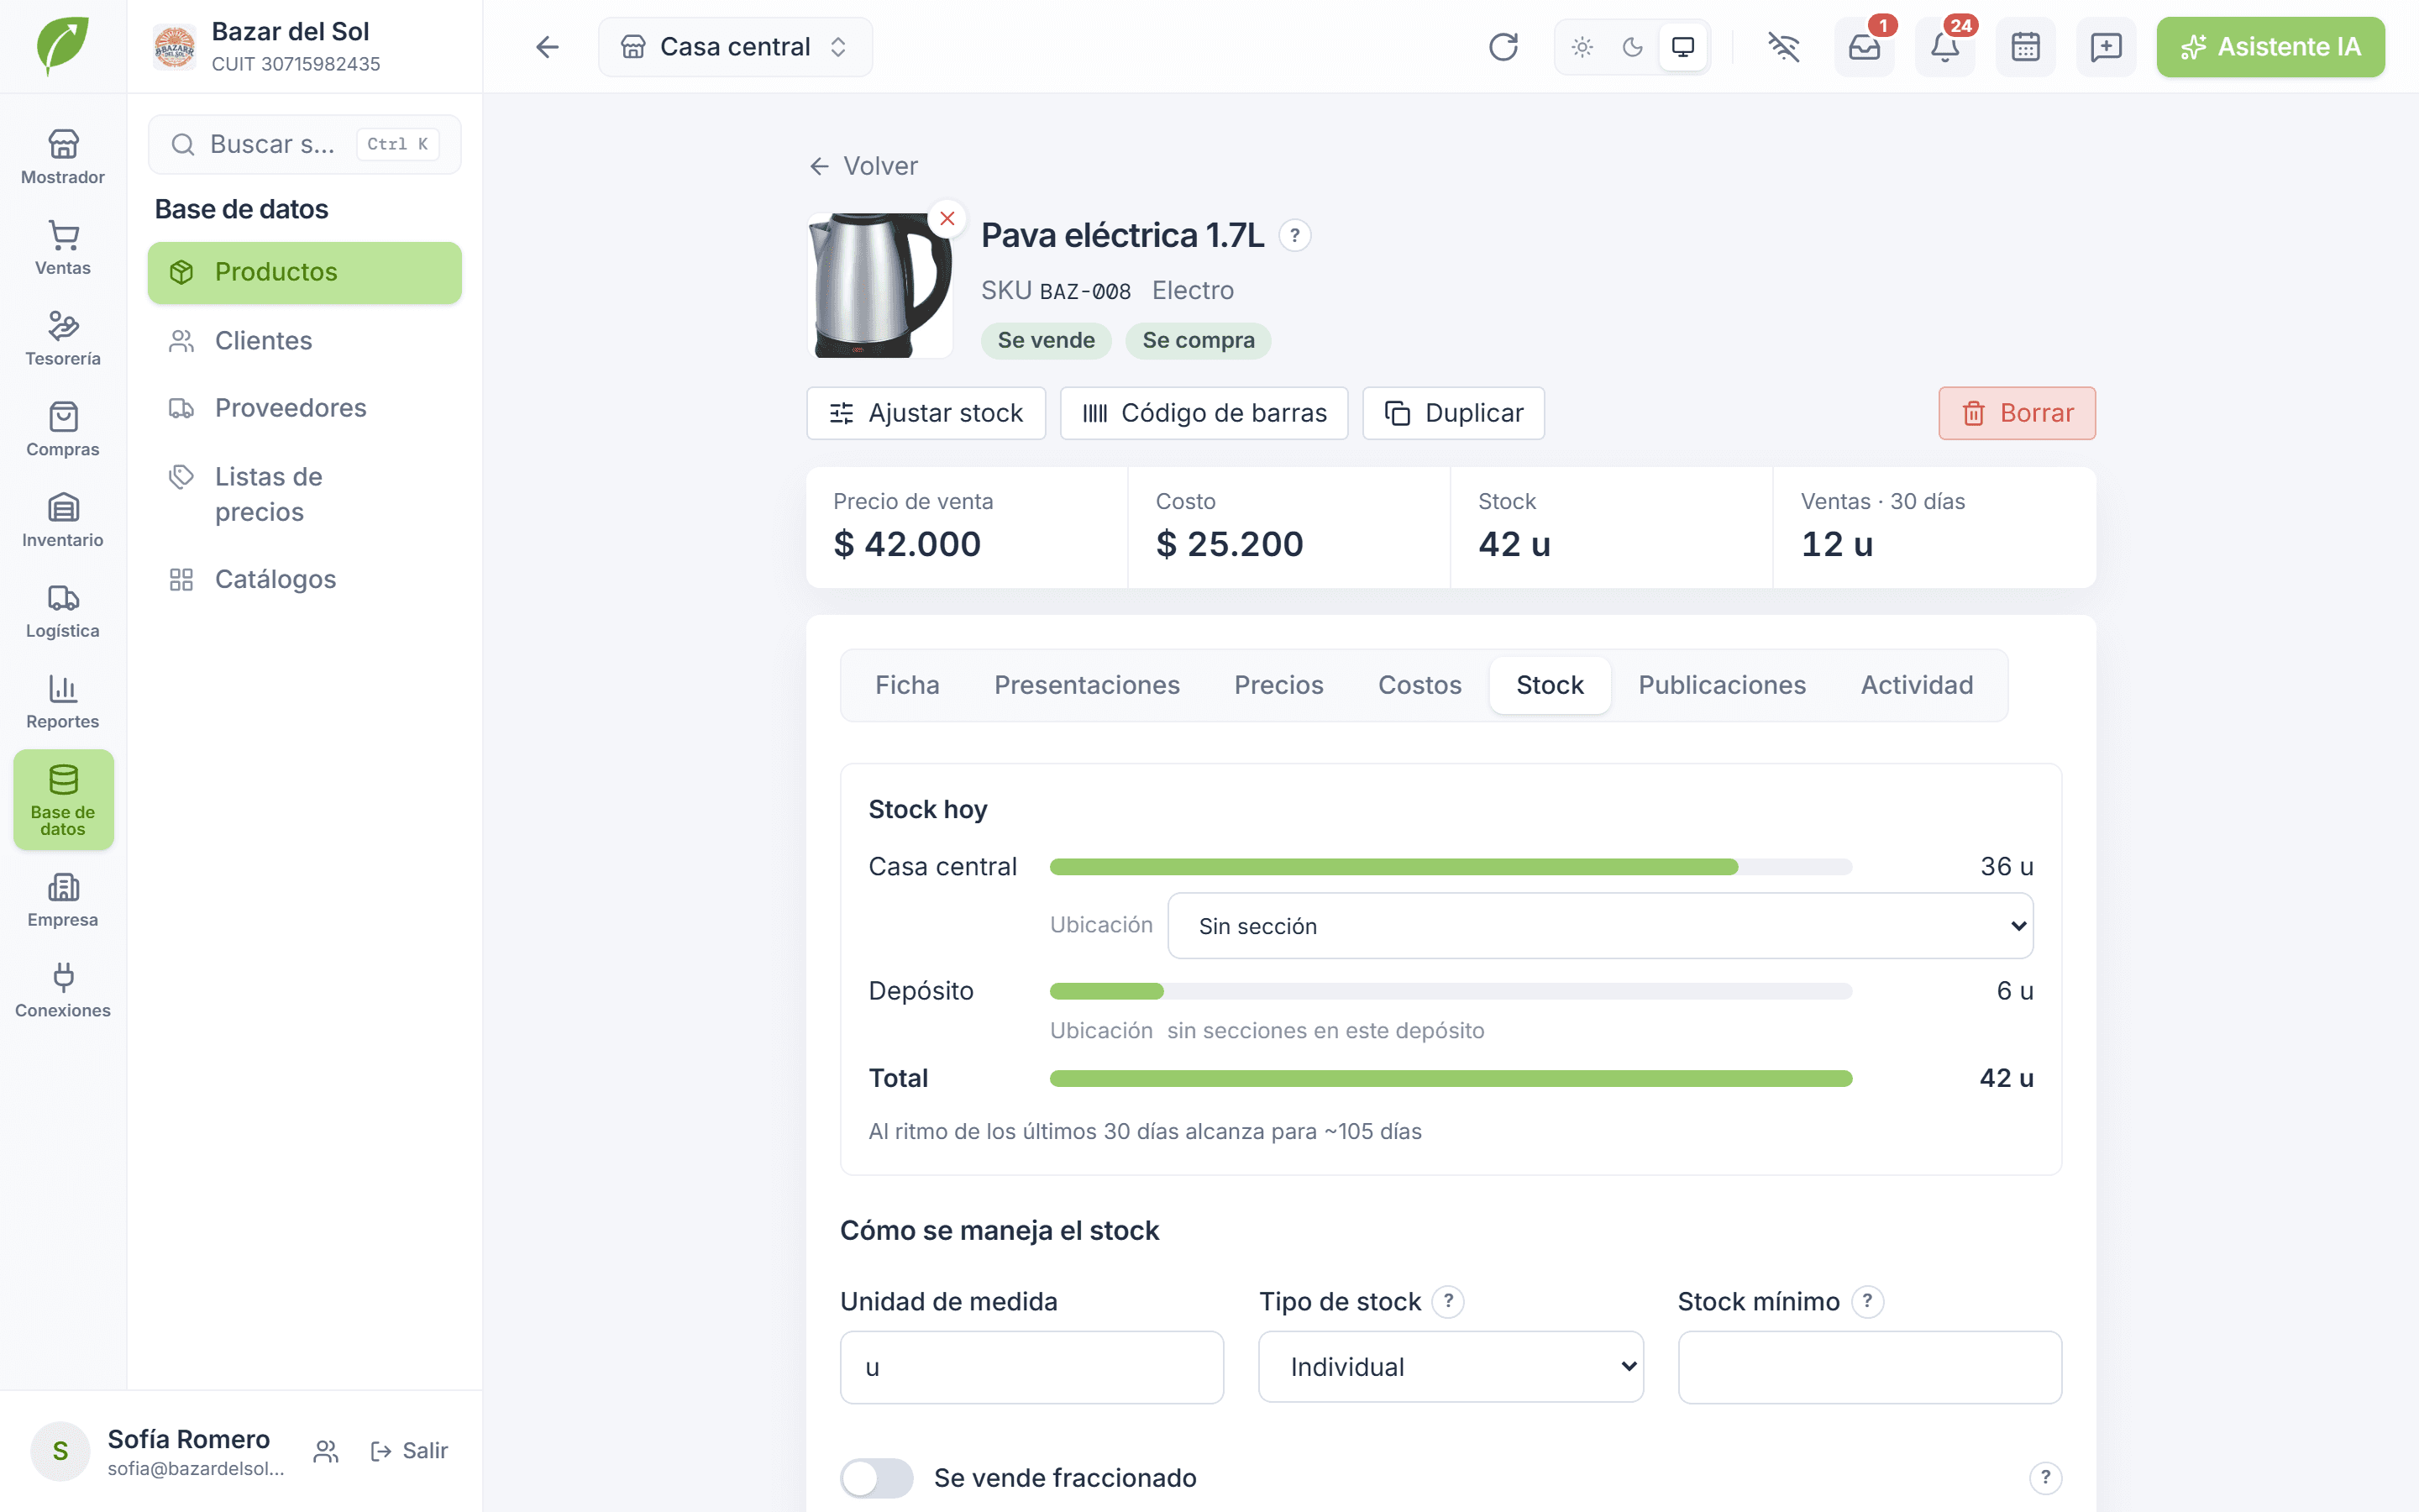
Task: Open Clientes in Base de datos menu
Action: (304, 341)
